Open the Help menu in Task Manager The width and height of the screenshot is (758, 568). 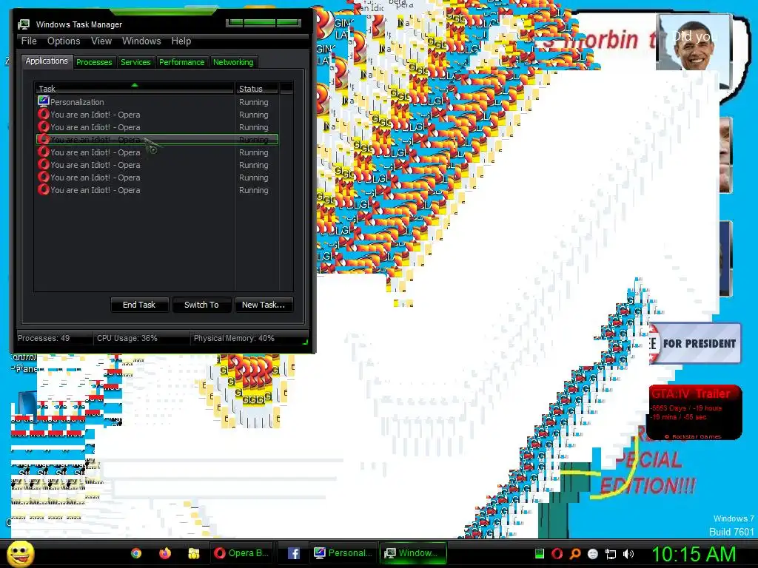tap(181, 41)
